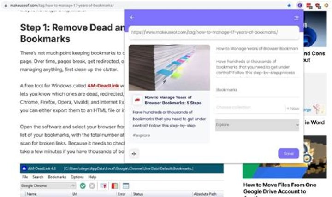Click the bookmark star in the address bar
The width and height of the screenshot is (332, 197).
[x=289, y=5]
